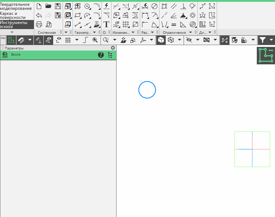The image size is (275, 217).
Task: Pick the line segment drawing tool
Action: click(78, 24)
